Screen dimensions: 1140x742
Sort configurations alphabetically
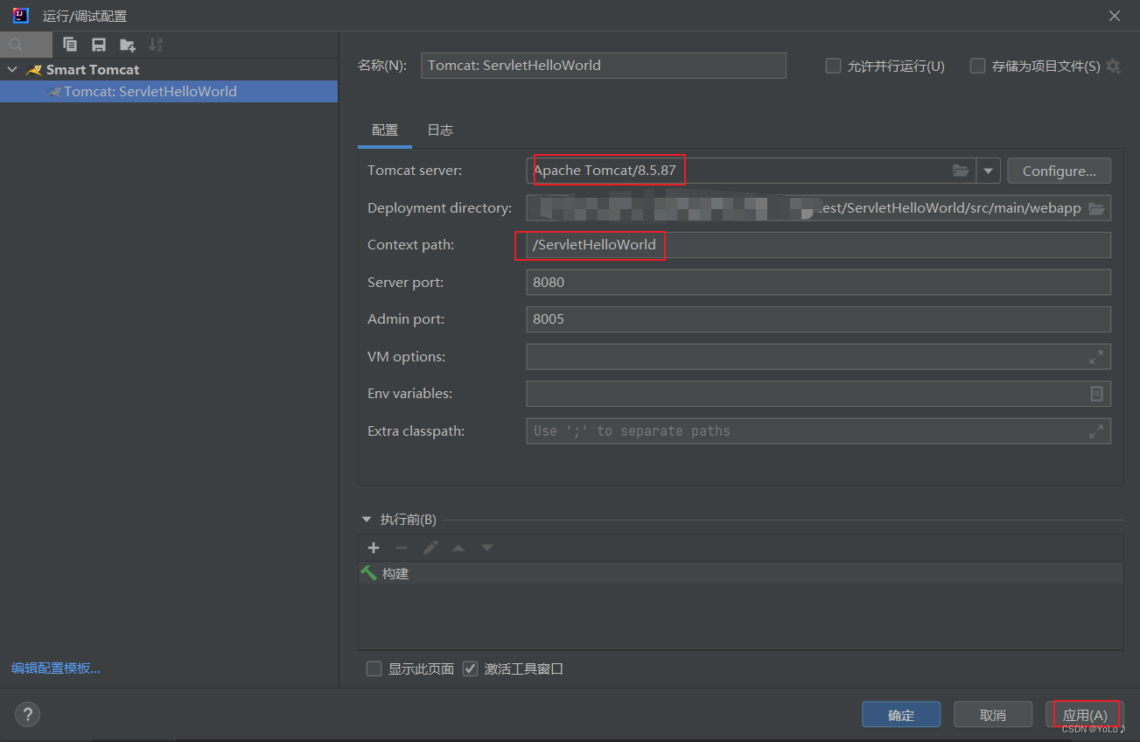click(x=156, y=45)
